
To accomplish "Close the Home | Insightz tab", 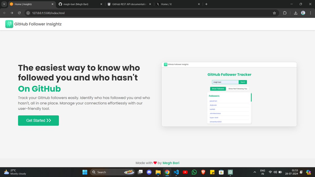I will coord(52,4).
